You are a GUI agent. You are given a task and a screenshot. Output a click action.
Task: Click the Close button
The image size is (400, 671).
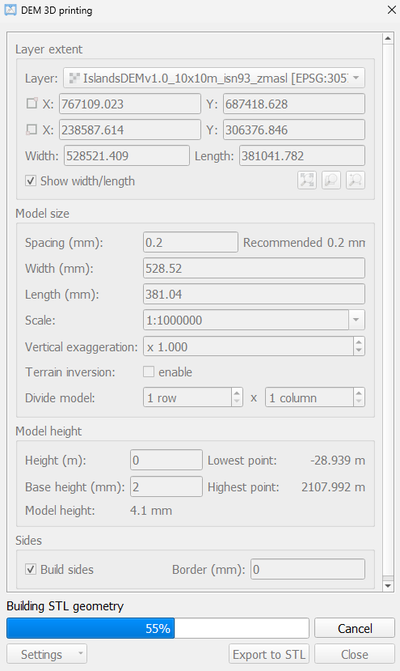coord(355,654)
